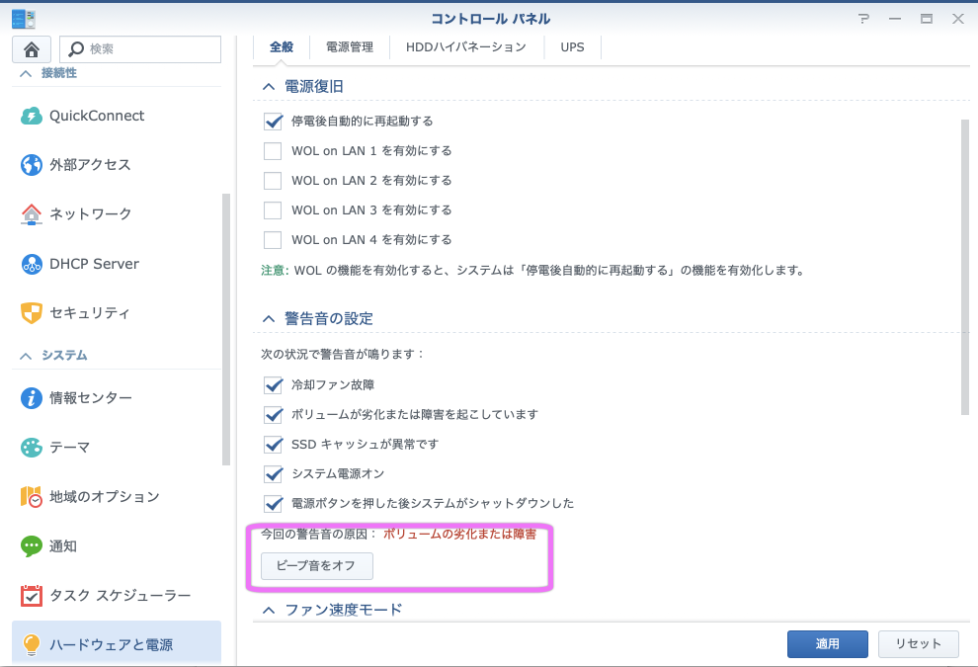Collapse the ファン速度モード section

tap(268, 611)
